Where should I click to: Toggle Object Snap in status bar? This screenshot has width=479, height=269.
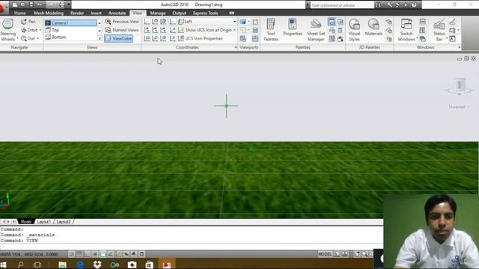(x=103, y=254)
